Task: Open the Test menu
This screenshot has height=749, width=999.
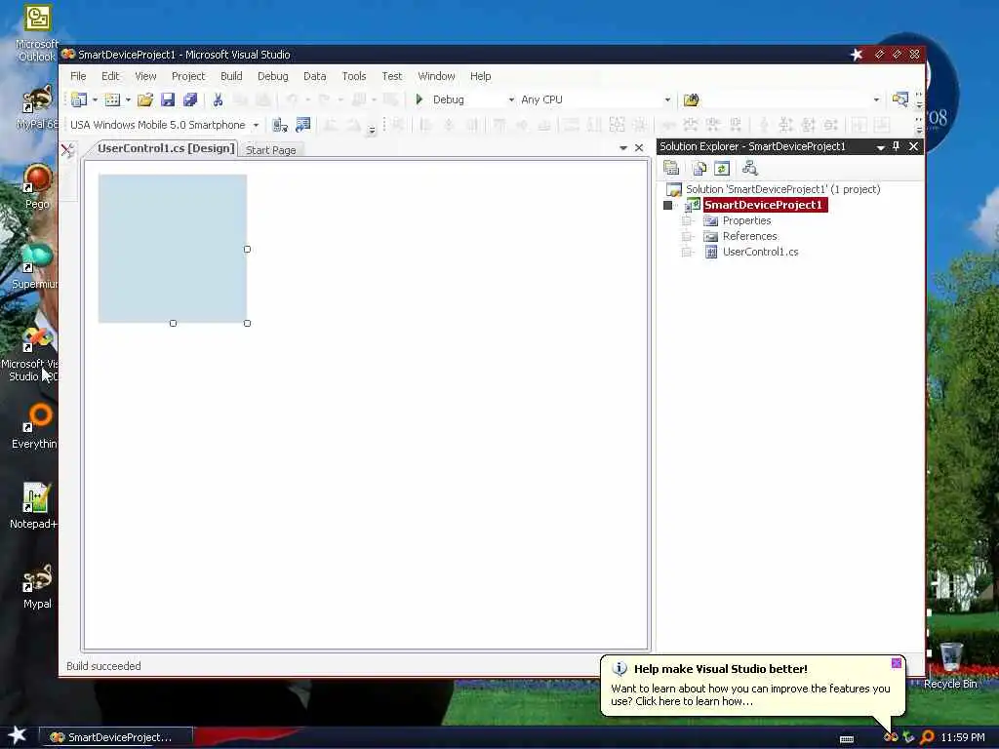Action: 392,76
